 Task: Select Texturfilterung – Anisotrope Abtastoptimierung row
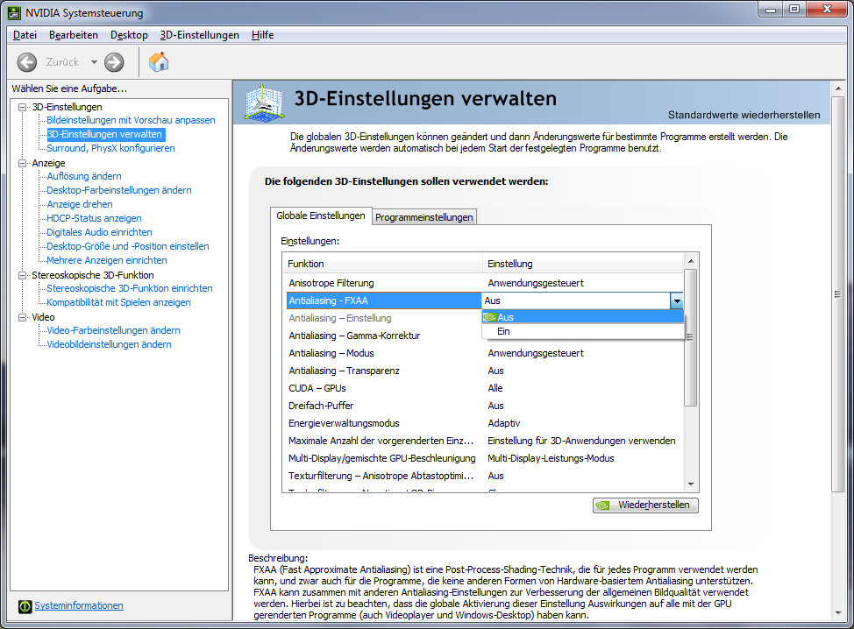pos(485,476)
